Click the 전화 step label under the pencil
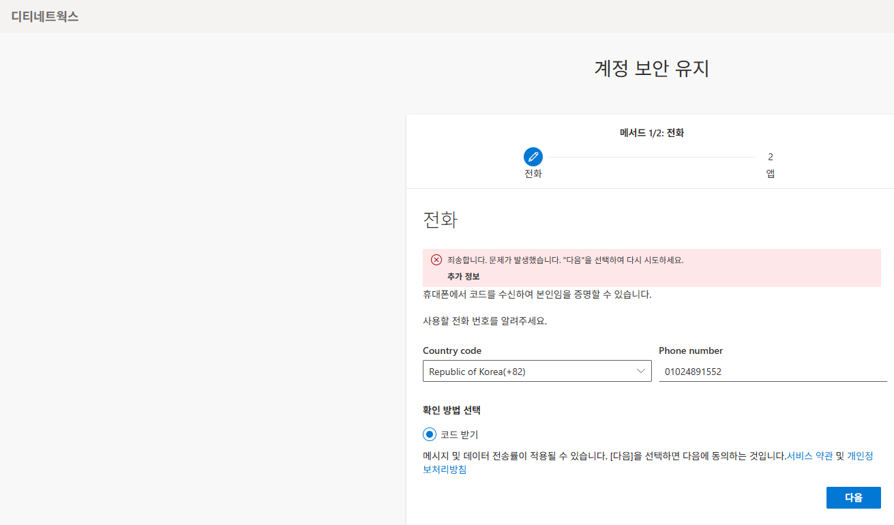894x525 pixels. [533, 174]
